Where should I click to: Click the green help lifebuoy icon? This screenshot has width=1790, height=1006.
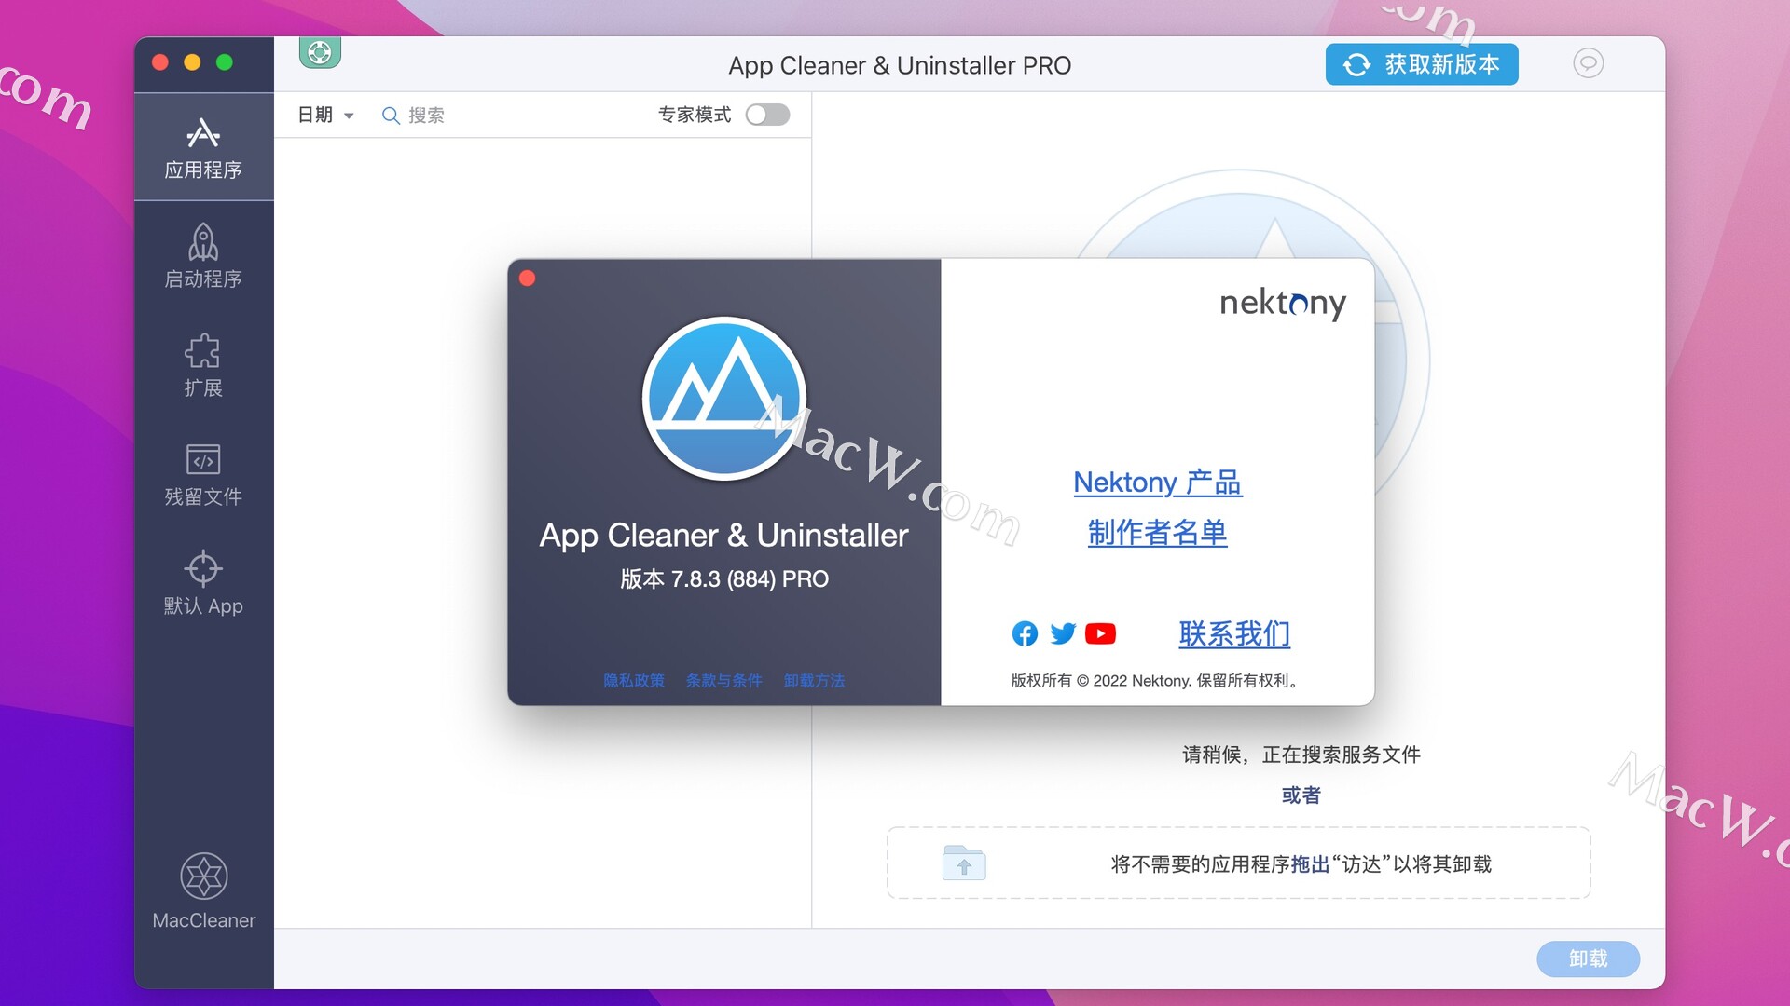pyautogui.click(x=320, y=52)
